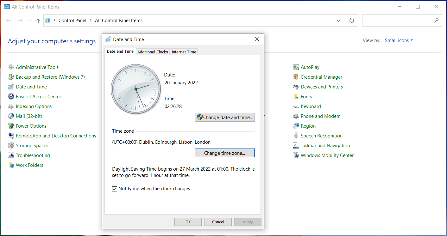
Task: Open the Power Options icon
Action: click(11, 126)
